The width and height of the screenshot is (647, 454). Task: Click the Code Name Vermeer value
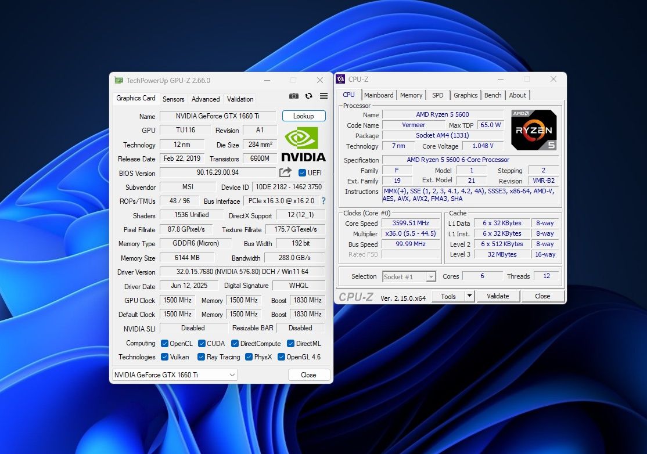(x=414, y=125)
